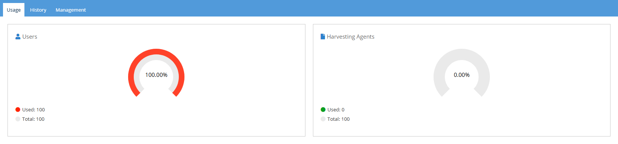Click the 0.00% gauge label

pos(462,75)
